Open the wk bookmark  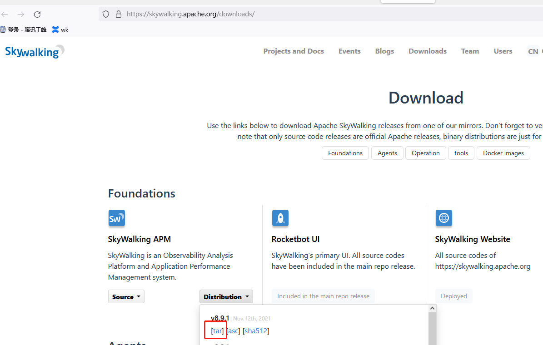click(x=60, y=30)
